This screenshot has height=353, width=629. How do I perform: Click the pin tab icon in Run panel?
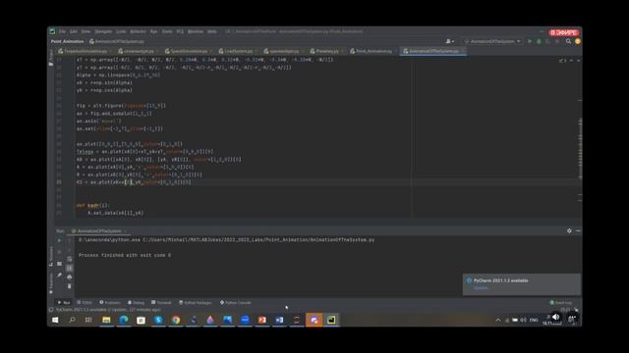pos(59,275)
